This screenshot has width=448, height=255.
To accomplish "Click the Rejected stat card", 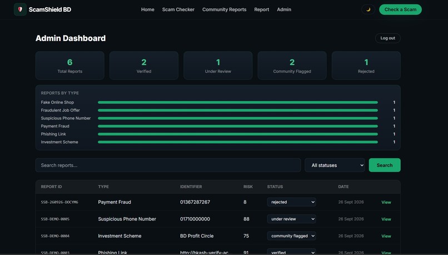I will [x=366, y=66].
